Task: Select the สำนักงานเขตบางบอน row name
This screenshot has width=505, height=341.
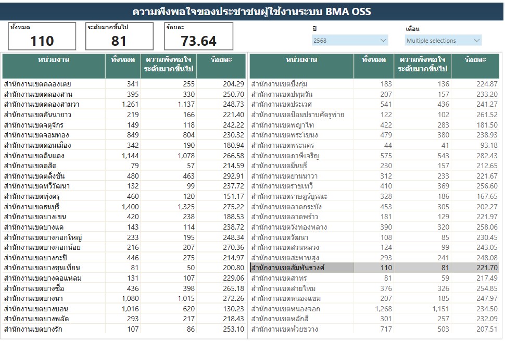Action: tap(36, 309)
